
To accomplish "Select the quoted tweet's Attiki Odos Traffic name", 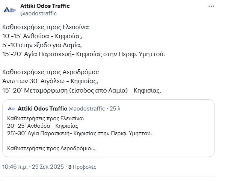I will tap(42, 109).
